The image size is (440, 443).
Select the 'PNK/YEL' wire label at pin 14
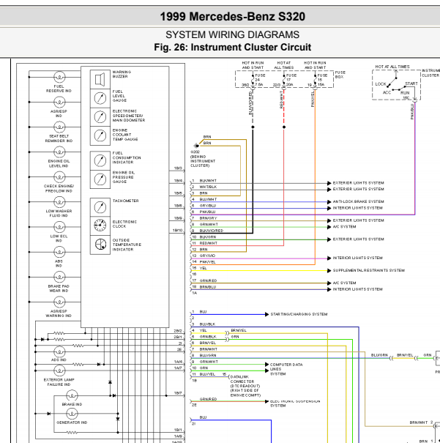(207, 262)
